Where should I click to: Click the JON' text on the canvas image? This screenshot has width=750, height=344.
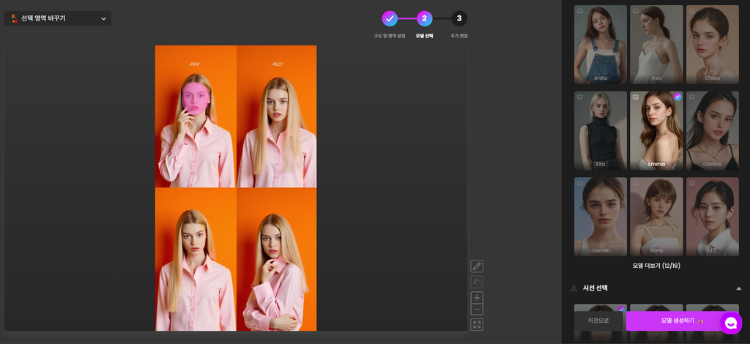(194, 64)
